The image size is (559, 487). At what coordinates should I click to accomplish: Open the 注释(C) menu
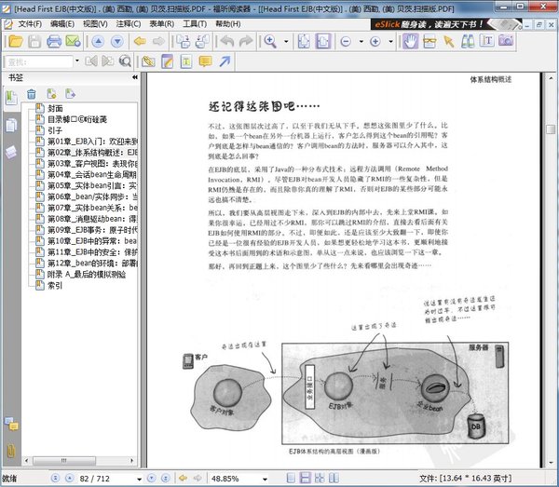tap(129, 24)
